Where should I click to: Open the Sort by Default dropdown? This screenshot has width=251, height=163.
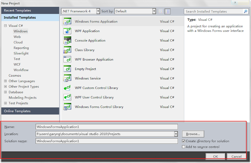(x=154, y=11)
